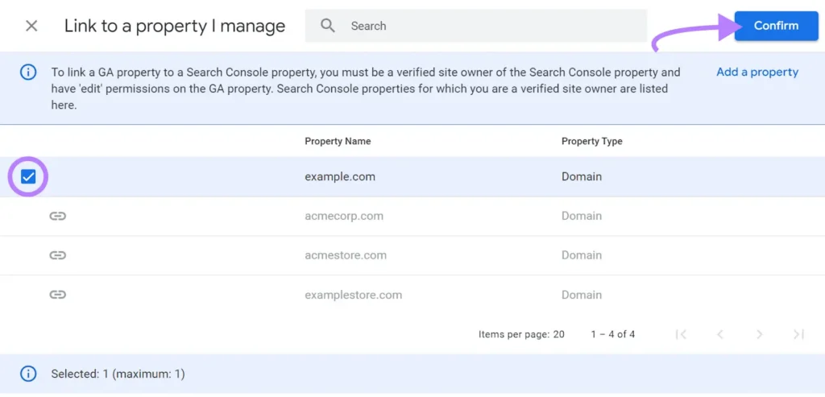
Task: Select the example.com property row
Action: [339, 177]
